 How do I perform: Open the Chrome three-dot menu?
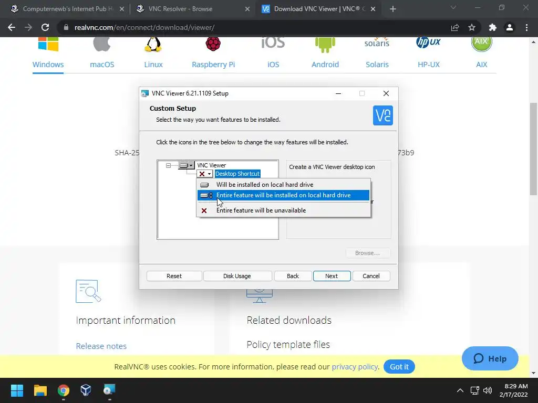(526, 27)
